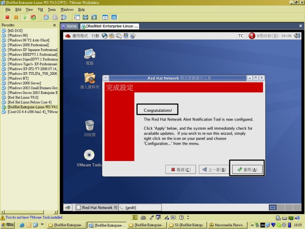This screenshot has height=229, width=305.
Task: Click the Full Screen toolbar icon
Action: click(x=85, y=17)
